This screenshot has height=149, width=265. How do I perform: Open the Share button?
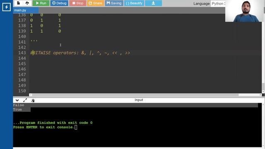click(x=96, y=3)
